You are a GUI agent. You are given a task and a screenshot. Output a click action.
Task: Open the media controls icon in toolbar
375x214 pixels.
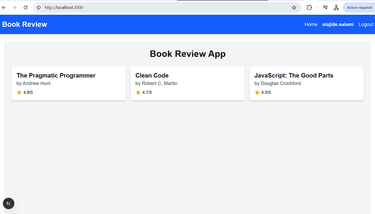click(x=325, y=7)
